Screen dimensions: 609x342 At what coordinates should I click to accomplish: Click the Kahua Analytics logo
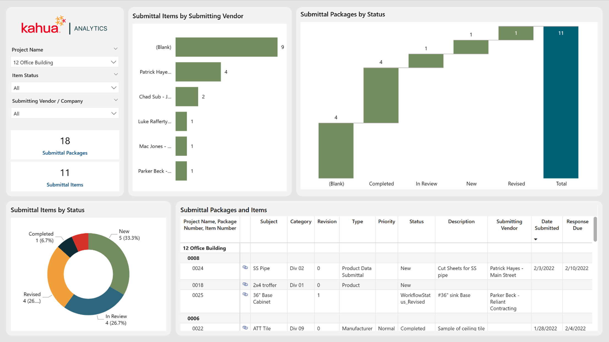point(64,25)
